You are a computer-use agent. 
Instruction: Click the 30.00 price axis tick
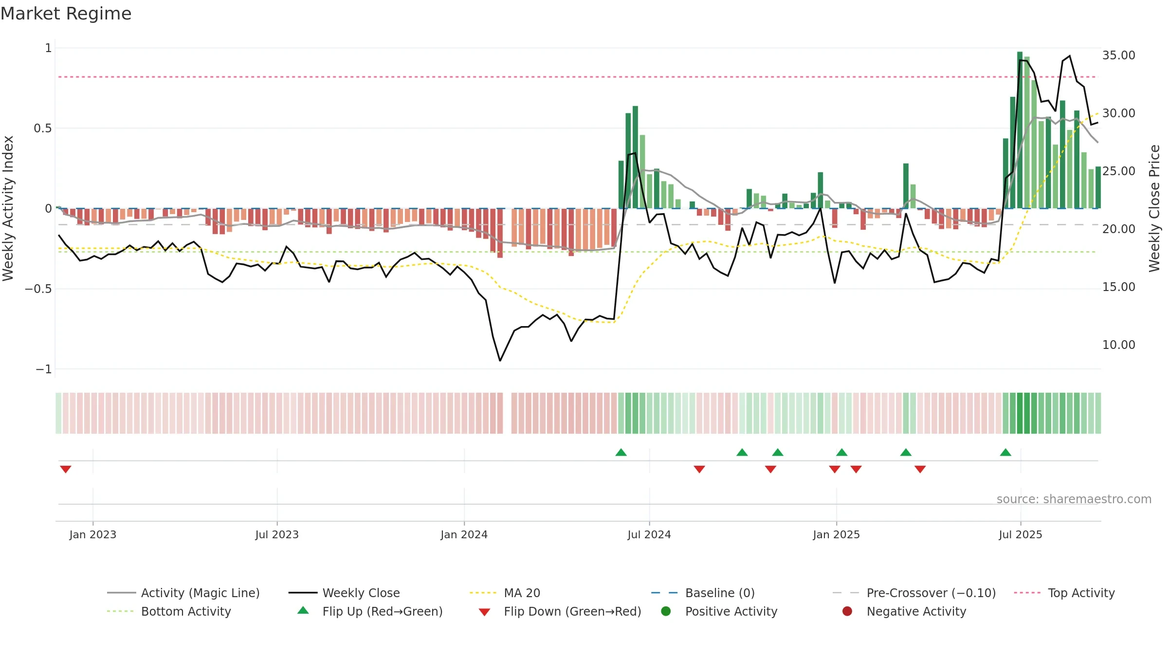(x=1119, y=113)
